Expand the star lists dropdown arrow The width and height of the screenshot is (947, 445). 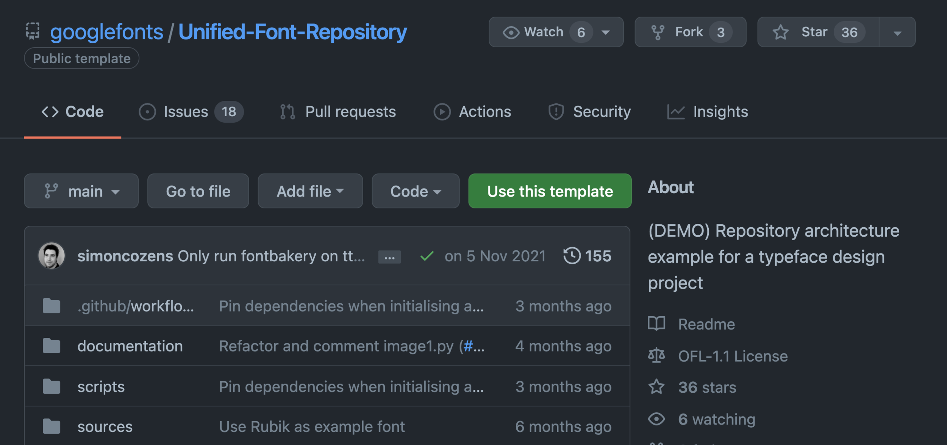pos(897,33)
